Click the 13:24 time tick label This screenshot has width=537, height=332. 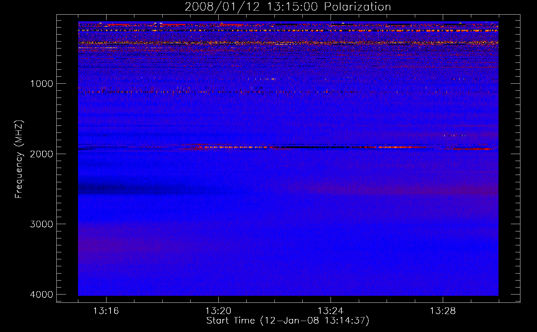click(x=331, y=311)
